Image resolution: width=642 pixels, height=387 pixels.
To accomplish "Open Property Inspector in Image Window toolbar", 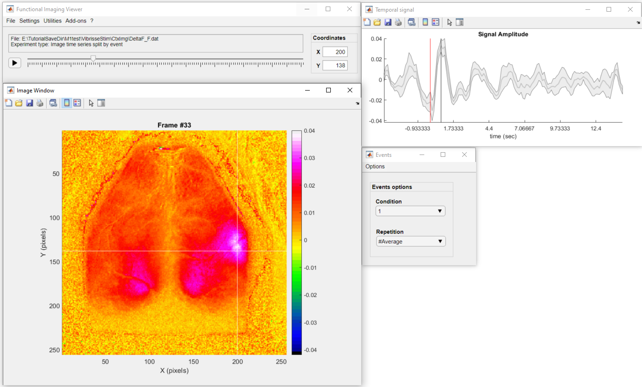I will (101, 103).
